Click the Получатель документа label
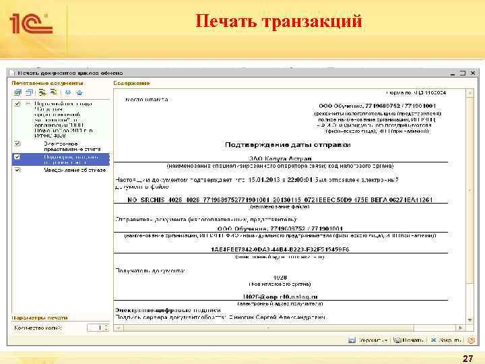Image resolution: width=485 pixels, height=364 pixels. pos(150,270)
